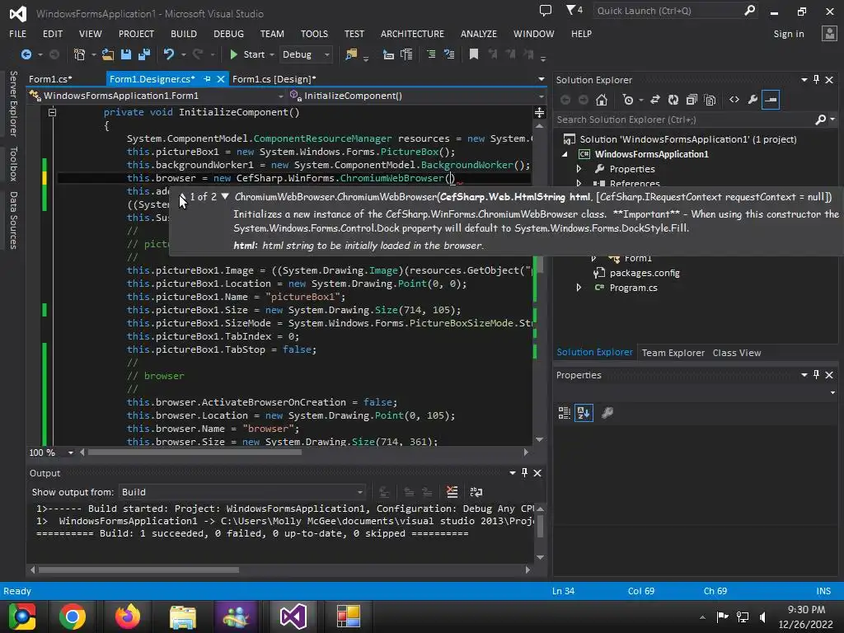Screen dimensions: 844x633
Task: Open the ARCHITECTURE menu
Action: 412,34
